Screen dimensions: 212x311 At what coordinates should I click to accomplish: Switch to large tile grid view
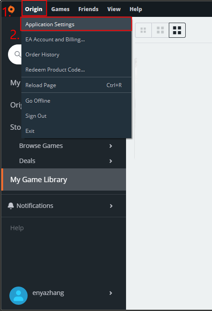177,30
